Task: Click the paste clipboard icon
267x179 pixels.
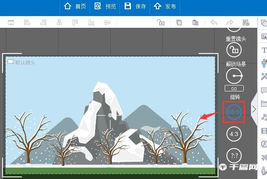Action: (x=195, y=22)
